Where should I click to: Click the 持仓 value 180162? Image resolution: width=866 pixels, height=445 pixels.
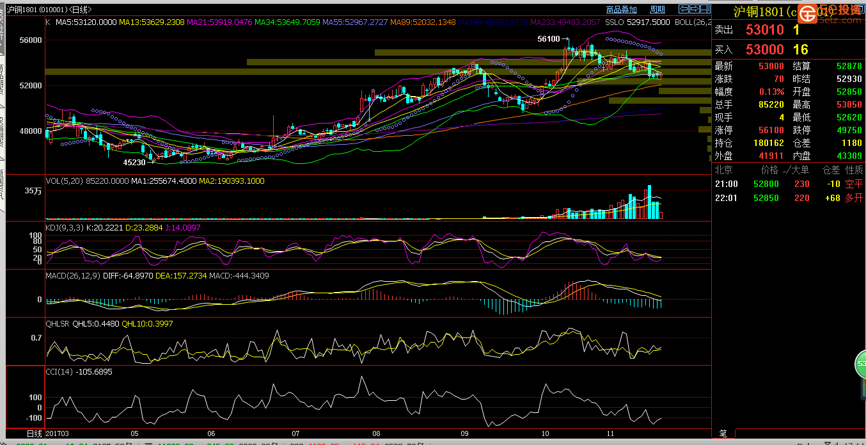click(769, 143)
